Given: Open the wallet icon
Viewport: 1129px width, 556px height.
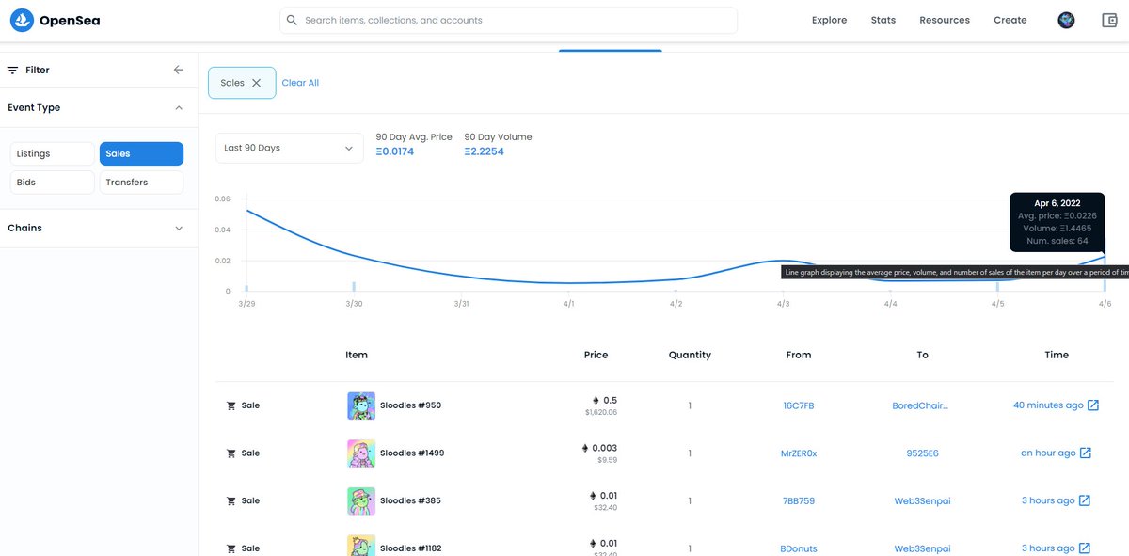Looking at the screenshot, I should pos(1109,20).
